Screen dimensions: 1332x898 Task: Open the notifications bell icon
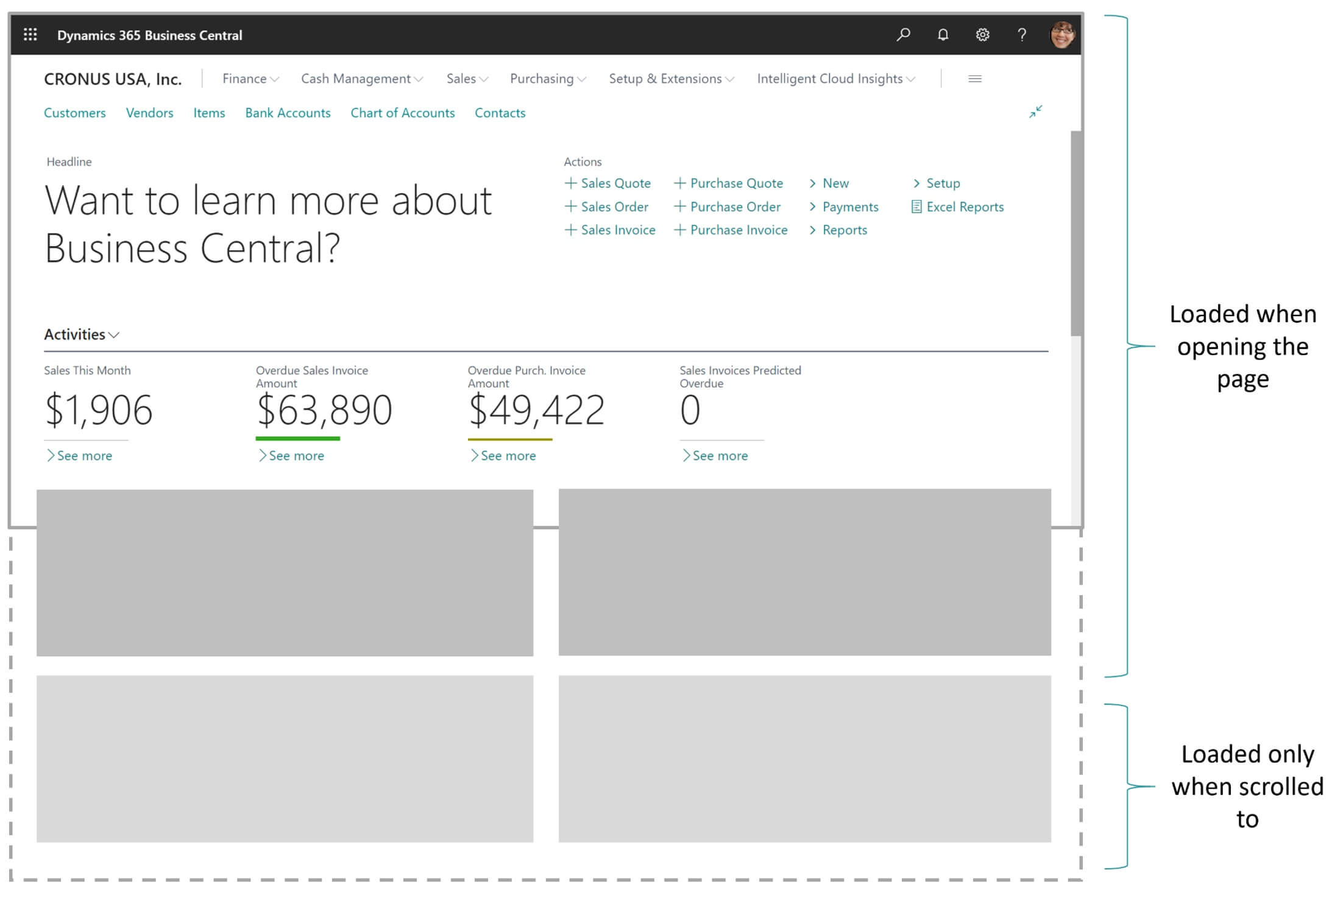[943, 35]
